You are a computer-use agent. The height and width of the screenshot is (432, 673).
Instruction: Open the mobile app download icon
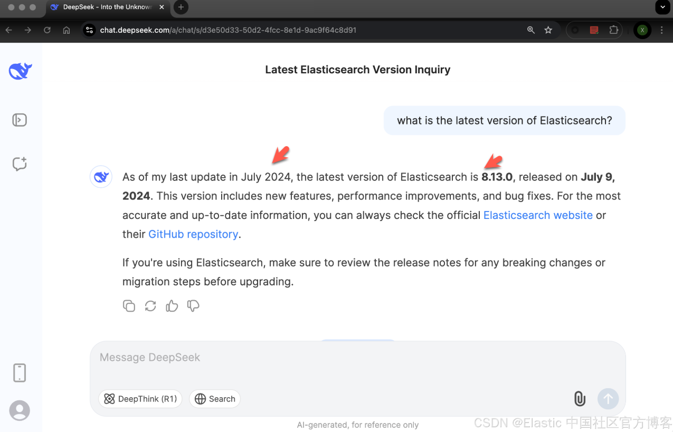pos(20,373)
